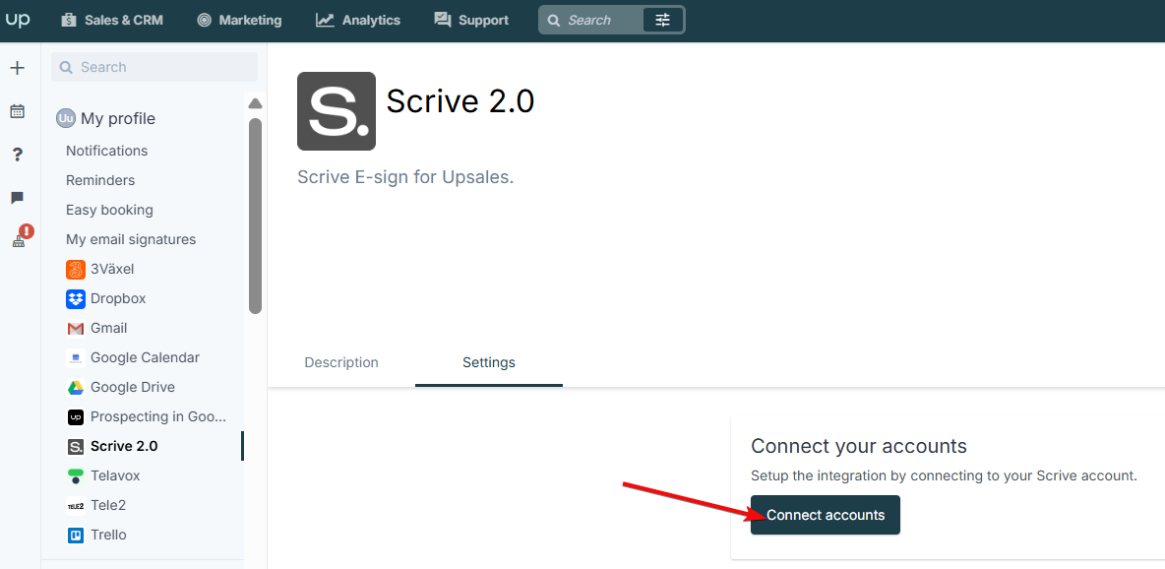Click the Prospecting in Google icon

pyautogui.click(x=75, y=417)
